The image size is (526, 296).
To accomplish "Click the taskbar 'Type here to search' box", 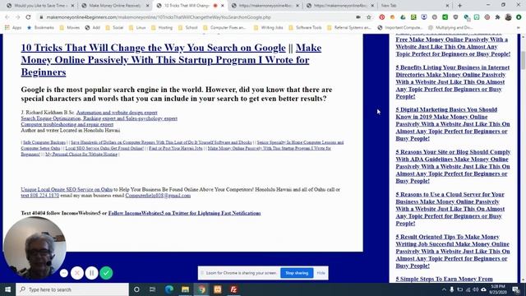I will point(72,289).
